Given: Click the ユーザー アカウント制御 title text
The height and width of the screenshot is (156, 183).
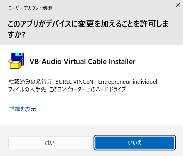Looking at the screenshot, I should pos(30,8).
